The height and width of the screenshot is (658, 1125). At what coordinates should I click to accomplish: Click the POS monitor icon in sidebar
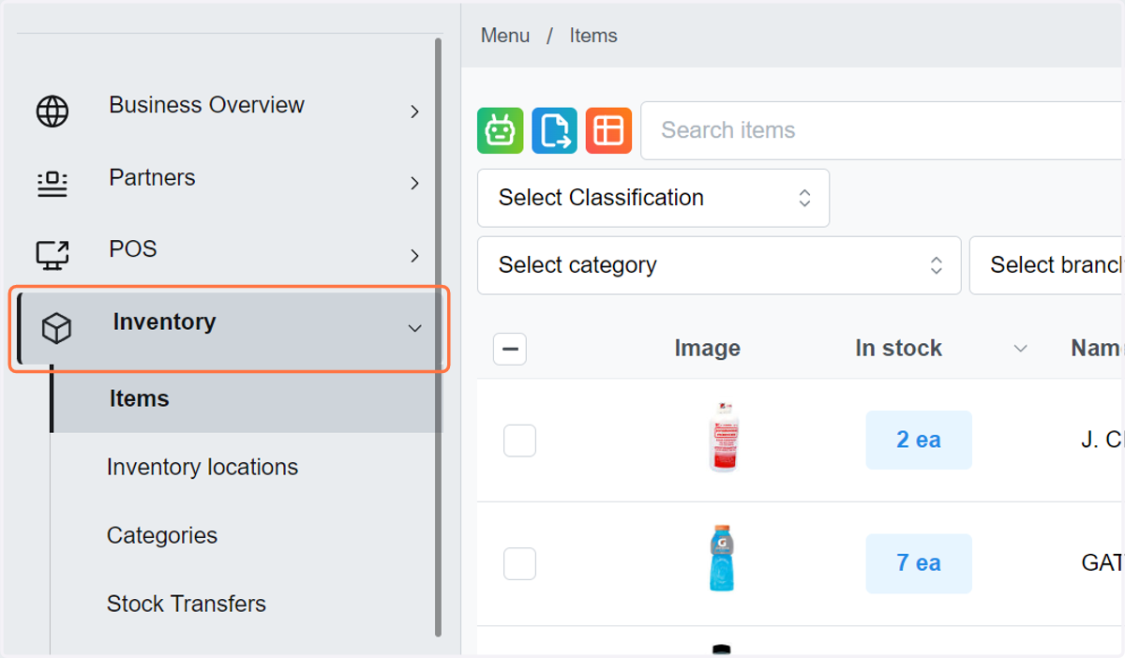52,255
